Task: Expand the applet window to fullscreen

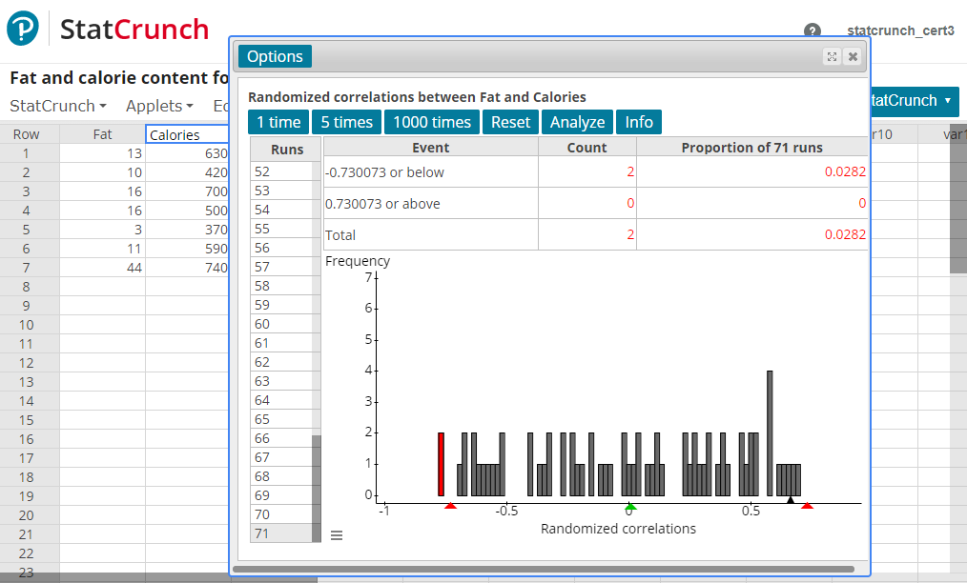Action: (x=831, y=56)
